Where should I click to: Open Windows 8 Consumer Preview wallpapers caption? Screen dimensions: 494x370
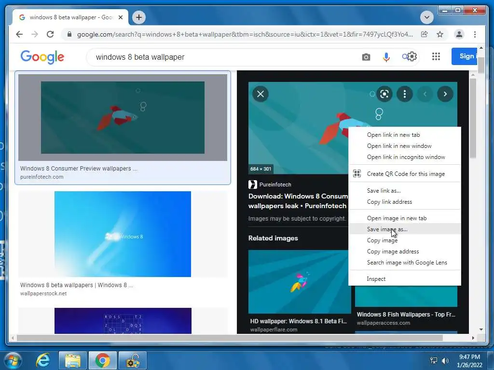pyautogui.click(x=79, y=168)
